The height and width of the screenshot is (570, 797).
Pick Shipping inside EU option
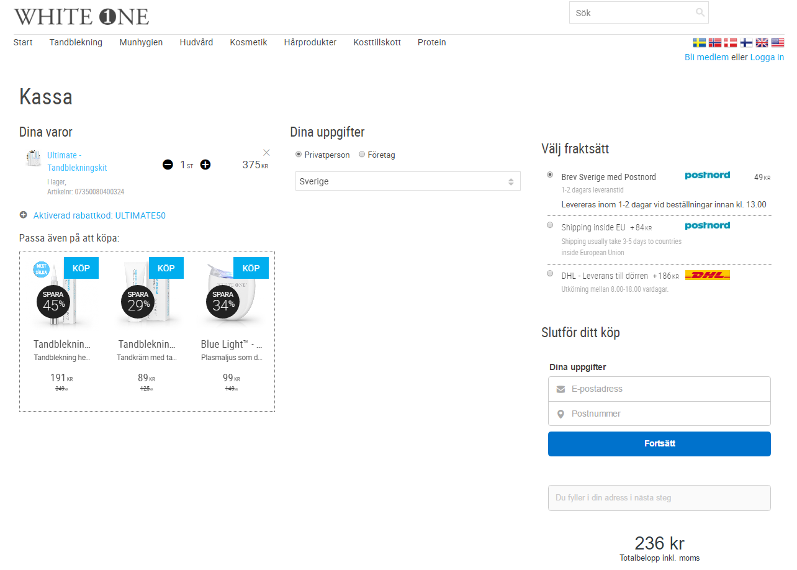point(550,225)
